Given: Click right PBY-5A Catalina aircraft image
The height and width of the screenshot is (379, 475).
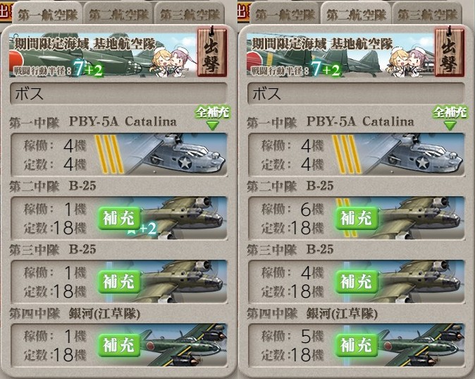Looking at the screenshot, I should click(410, 154).
